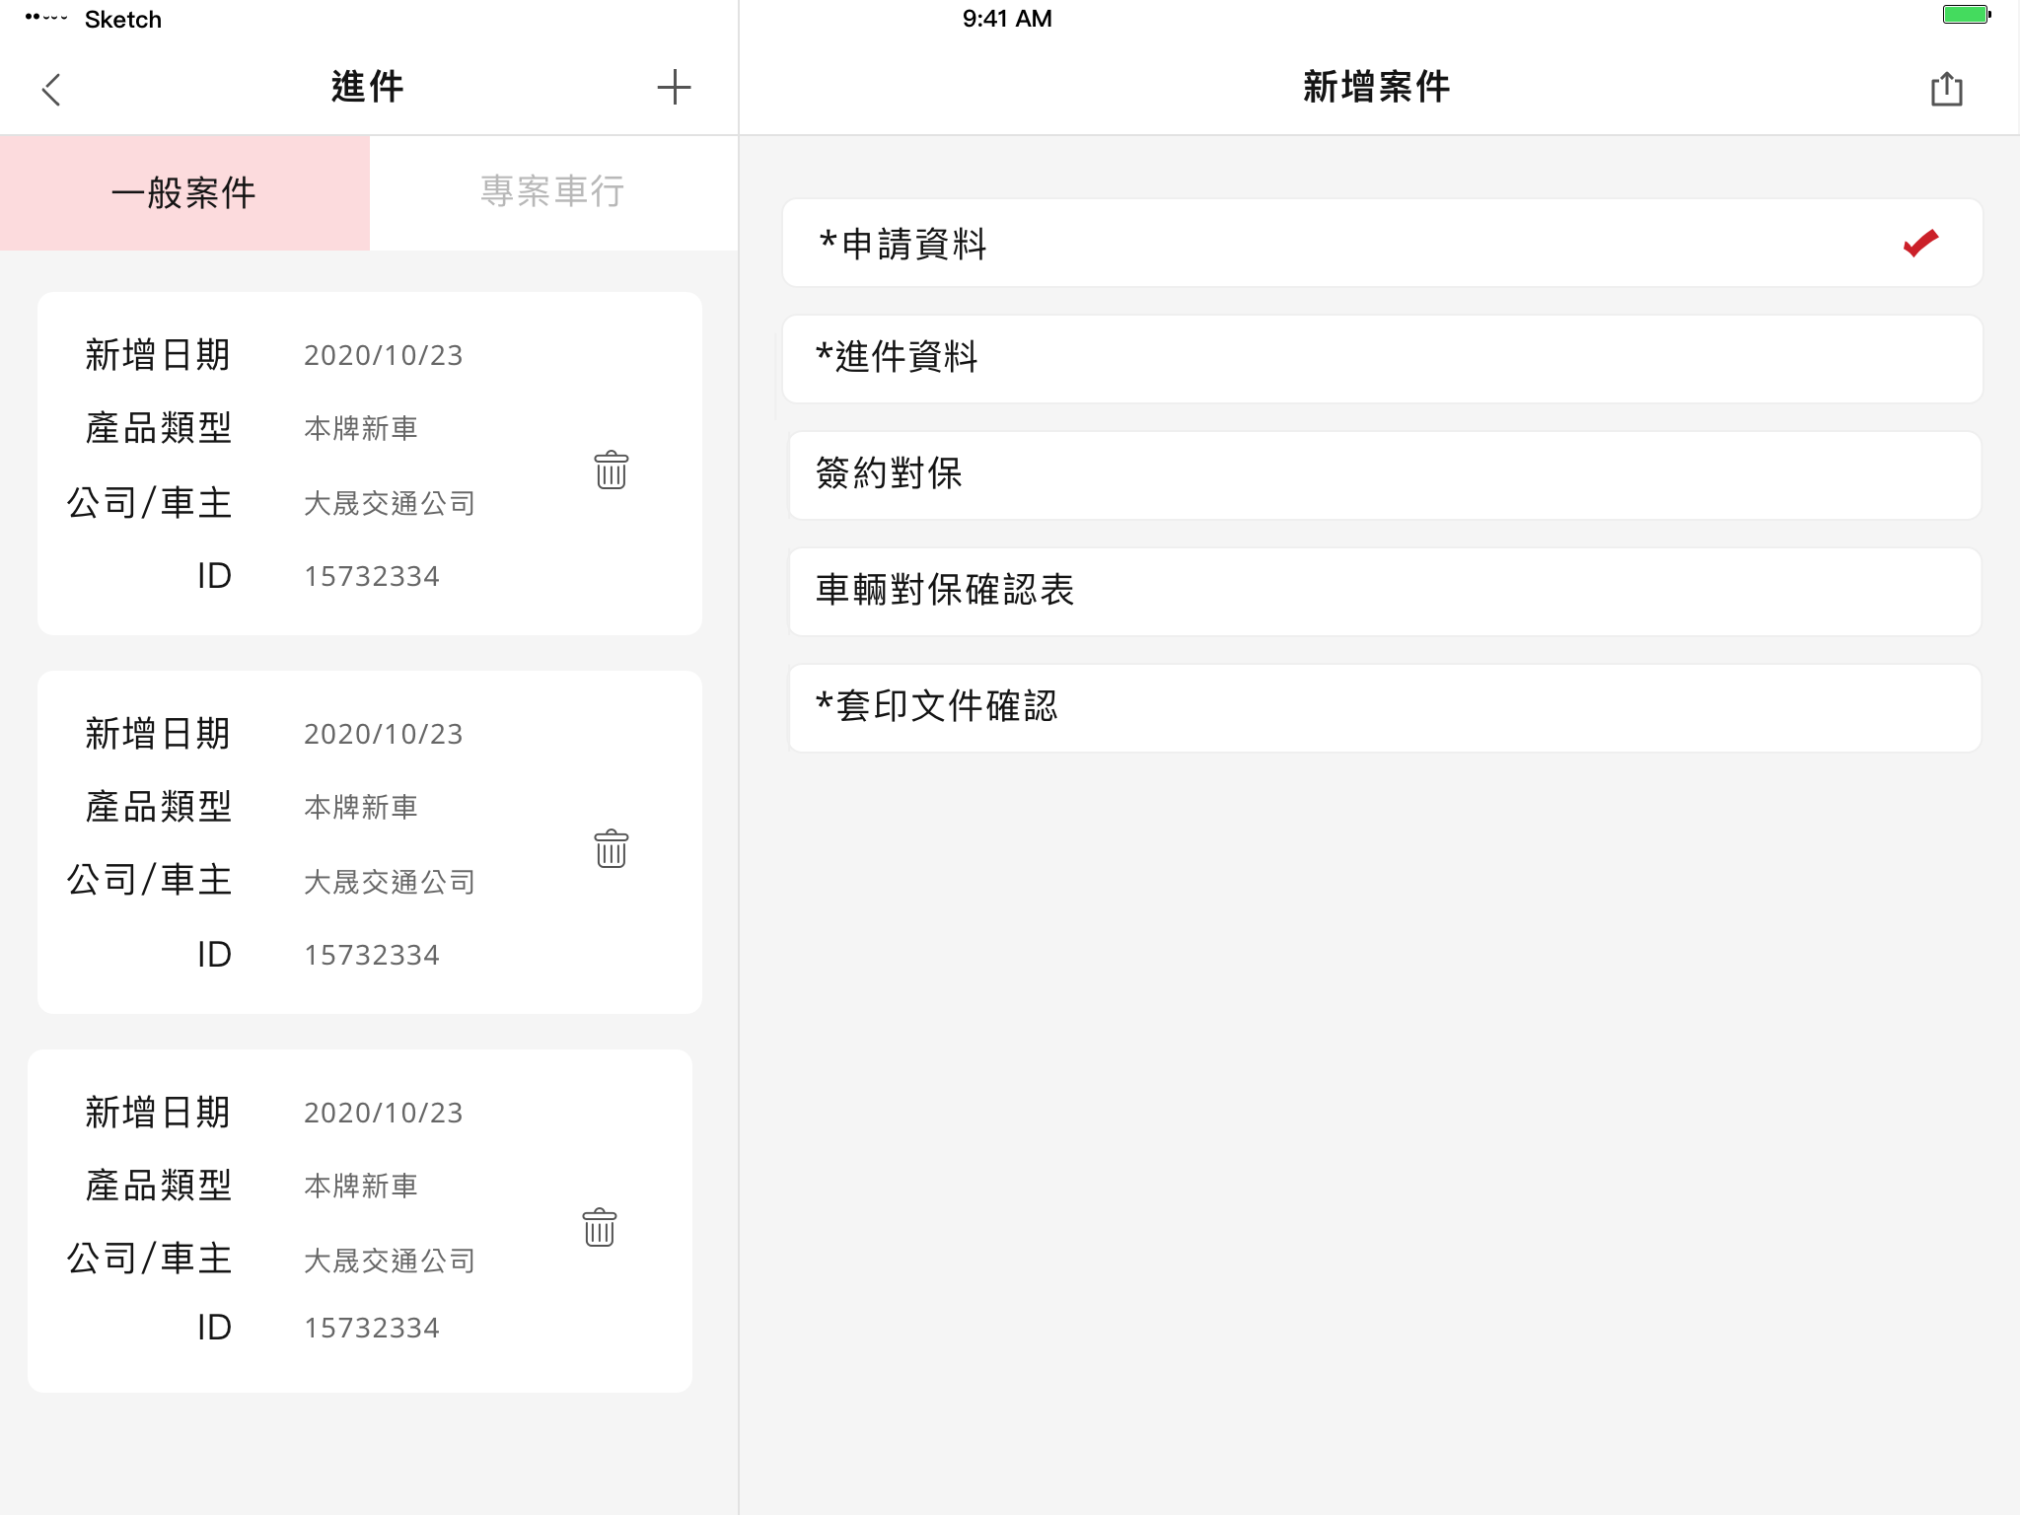Viewport: 2020px width, 1515px height.
Task: Tap 大晟交通公司 in the third card
Action: pyautogui.click(x=390, y=1261)
